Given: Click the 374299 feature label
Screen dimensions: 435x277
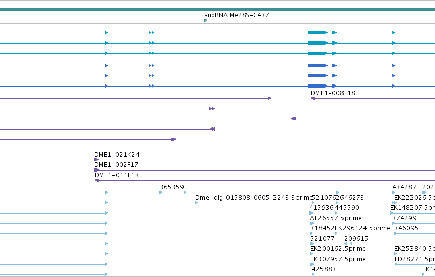Looking at the screenshot, I should [404, 218].
